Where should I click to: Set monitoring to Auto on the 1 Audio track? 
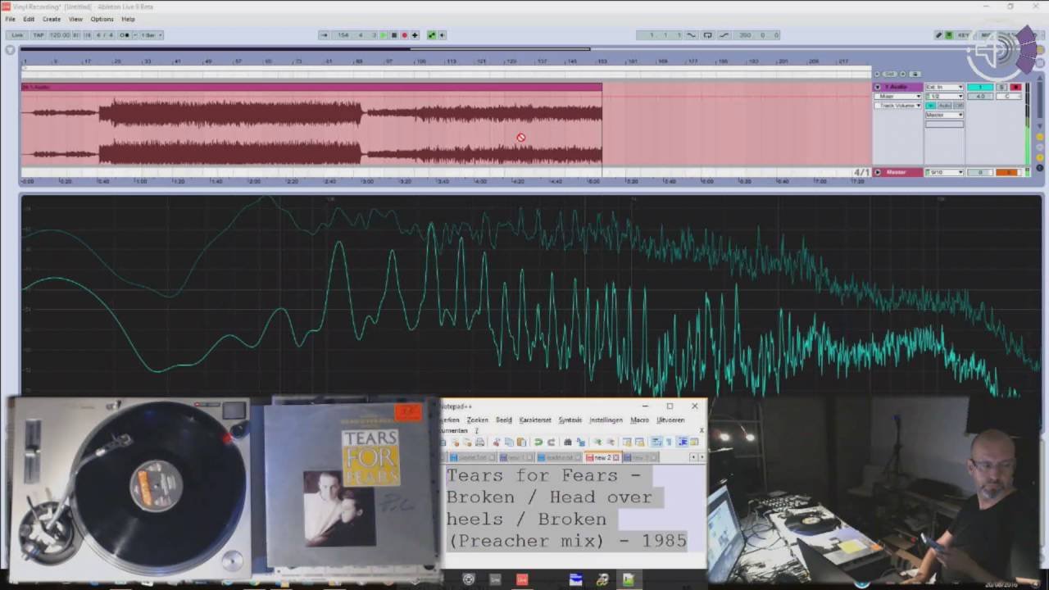(944, 106)
